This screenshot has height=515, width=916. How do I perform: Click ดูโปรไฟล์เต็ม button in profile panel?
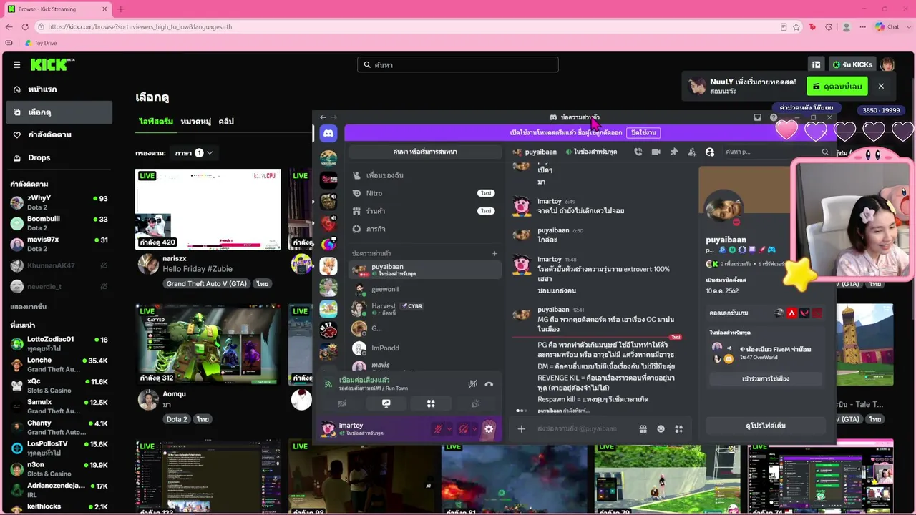tap(766, 426)
